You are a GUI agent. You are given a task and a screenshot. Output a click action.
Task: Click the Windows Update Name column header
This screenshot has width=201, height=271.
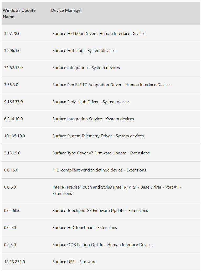pos(19,13)
